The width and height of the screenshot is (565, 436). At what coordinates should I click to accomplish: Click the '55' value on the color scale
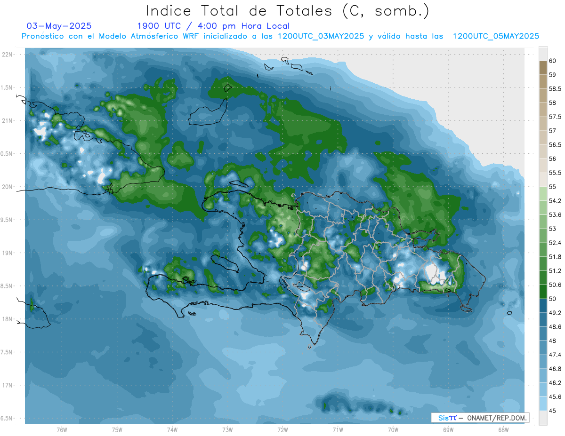pos(553,187)
